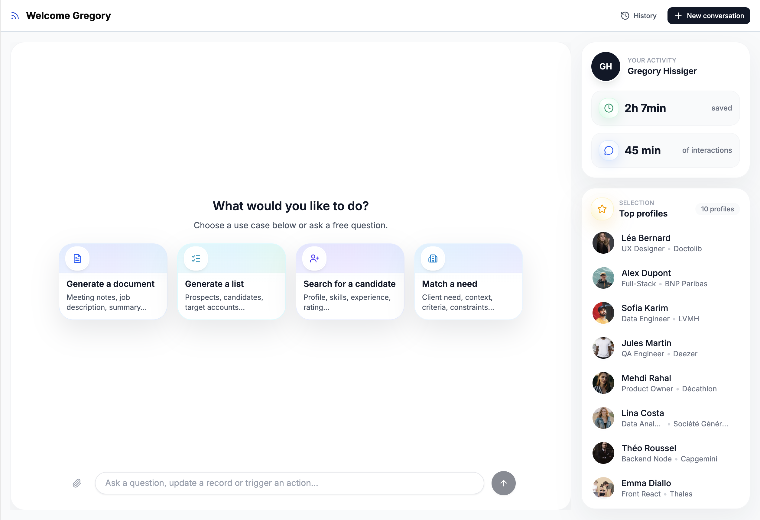Image resolution: width=760 pixels, height=520 pixels.
Task: Start a New conversation
Action: [709, 16]
